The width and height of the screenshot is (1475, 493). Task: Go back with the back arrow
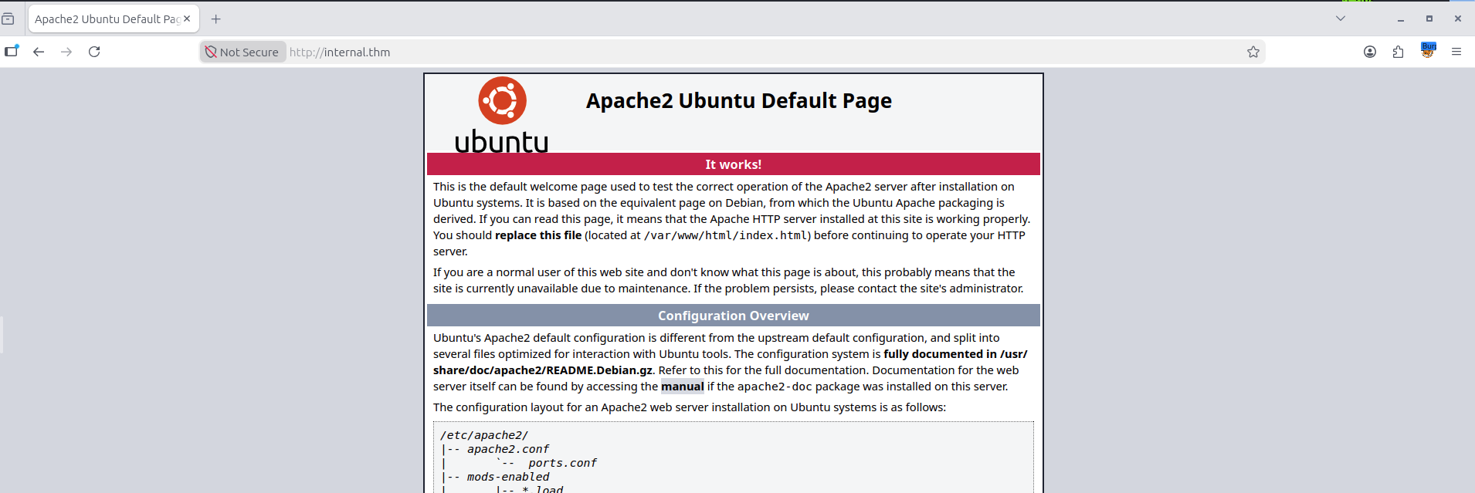39,52
